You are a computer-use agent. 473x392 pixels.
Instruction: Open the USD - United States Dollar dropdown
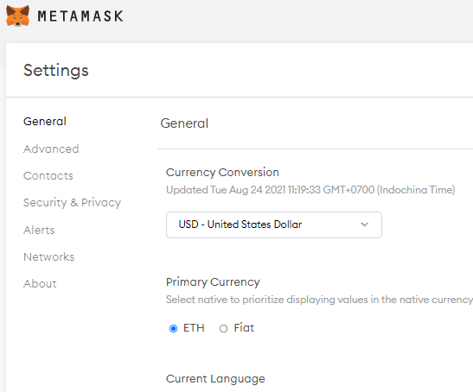pos(274,224)
